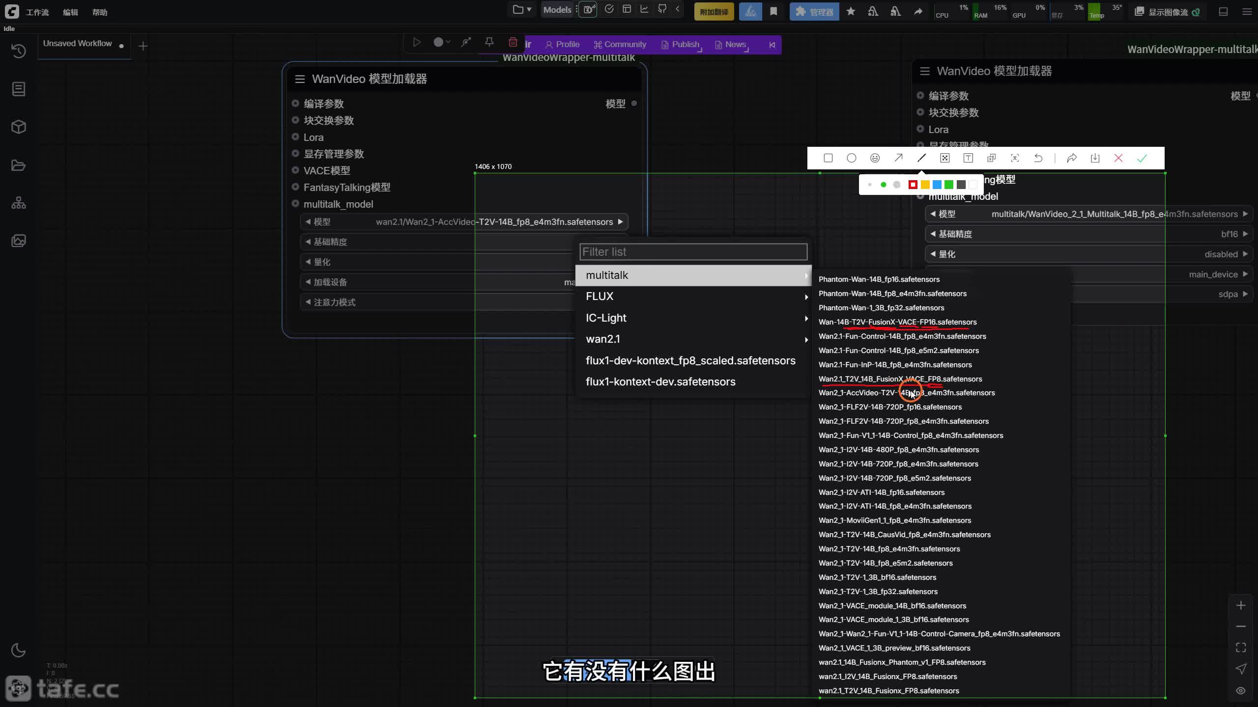Click the chart statistics icon

click(644, 9)
